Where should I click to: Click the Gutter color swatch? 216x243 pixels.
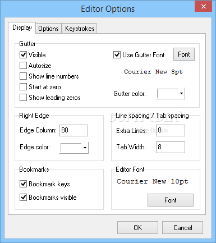(x=168, y=93)
